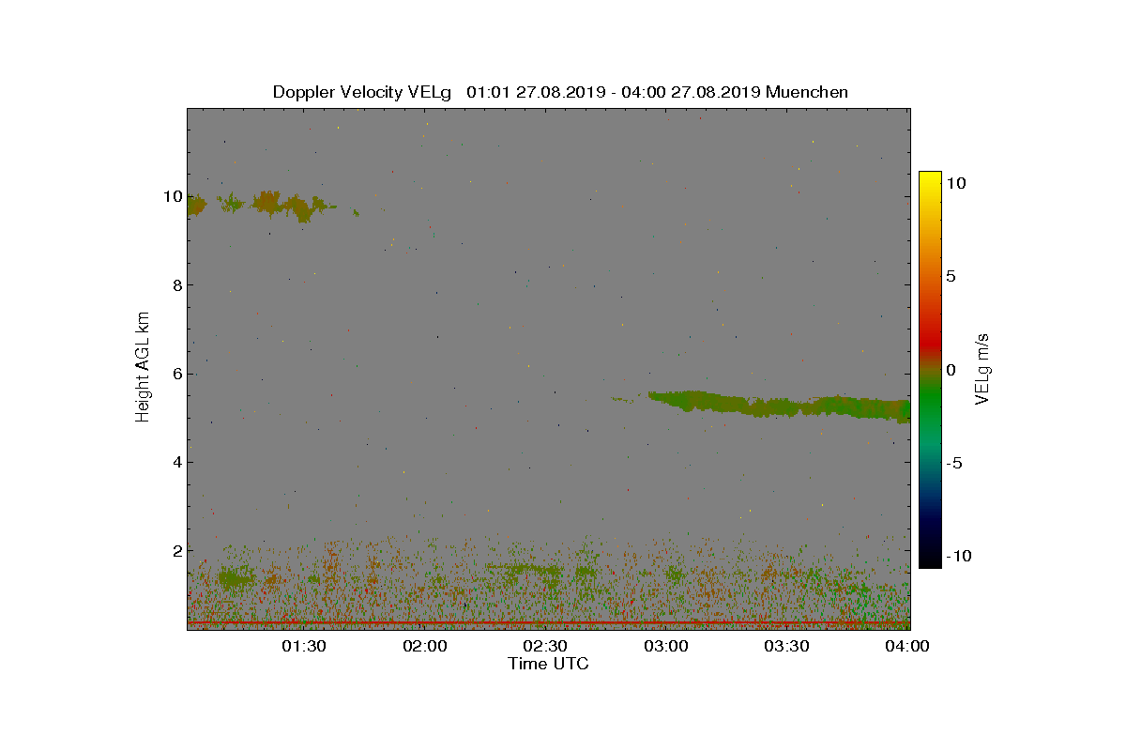
Task: Click the 03:30 time tick label
Action: tap(786, 646)
